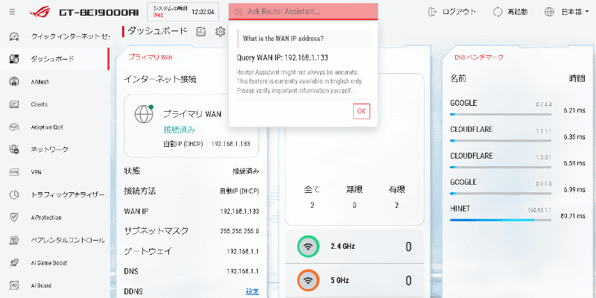Image resolution: width=596 pixels, height=298 pixels.
Task: Open ネットワーク menu item
Action: (50, 150)
